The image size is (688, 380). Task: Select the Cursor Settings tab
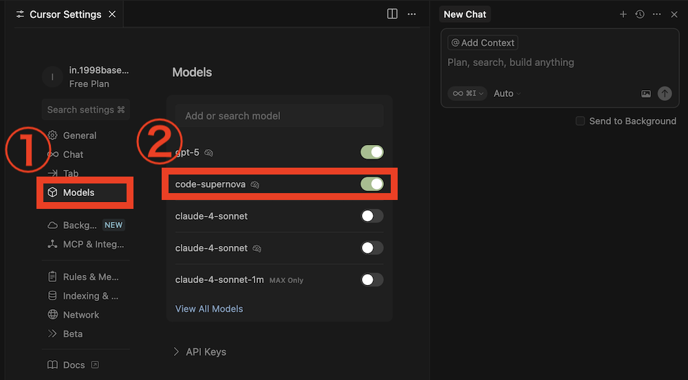pos(65,14)
